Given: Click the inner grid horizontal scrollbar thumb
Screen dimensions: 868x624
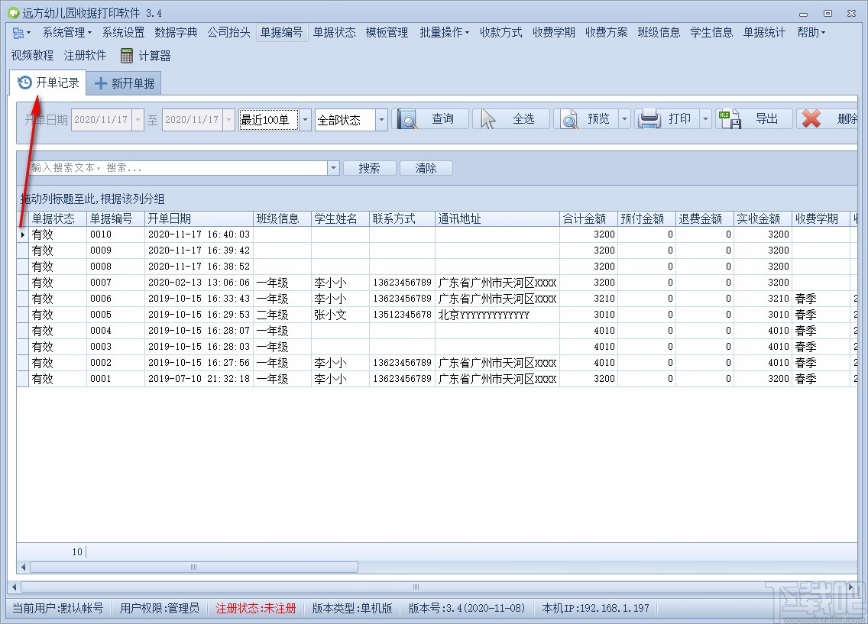Looking at the screenshot, I should point(194,567).
